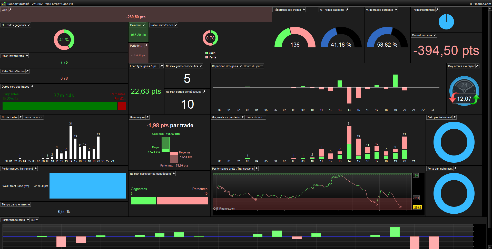Open wrench for Nb max pertes consécutives
Image resolution: width=492 pixels, height=249 pixels.
coord(204,92)
